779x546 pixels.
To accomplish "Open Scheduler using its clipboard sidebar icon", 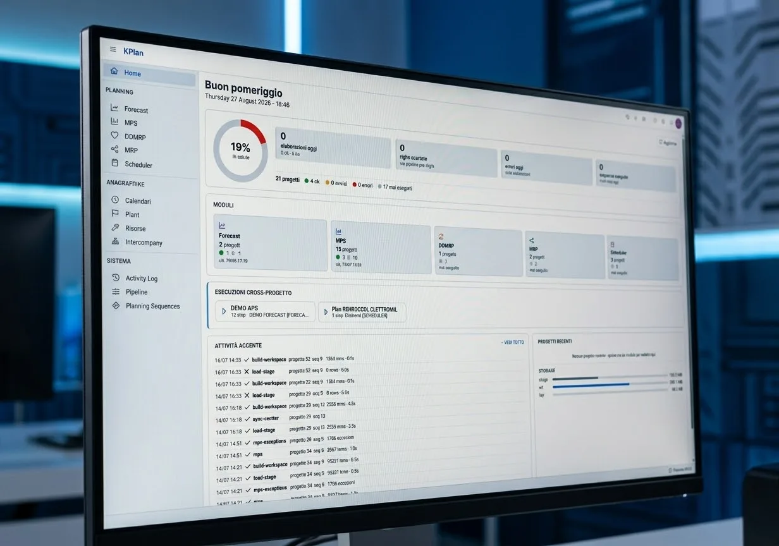I will [x=114, y=163].
